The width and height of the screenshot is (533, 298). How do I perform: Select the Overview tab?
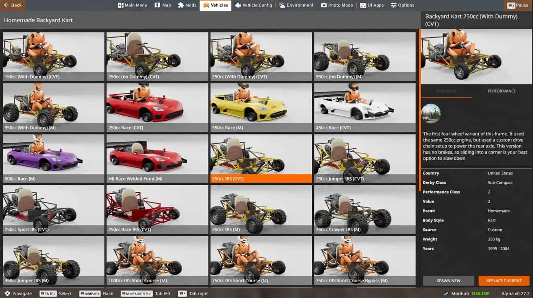tap(446, 91)
